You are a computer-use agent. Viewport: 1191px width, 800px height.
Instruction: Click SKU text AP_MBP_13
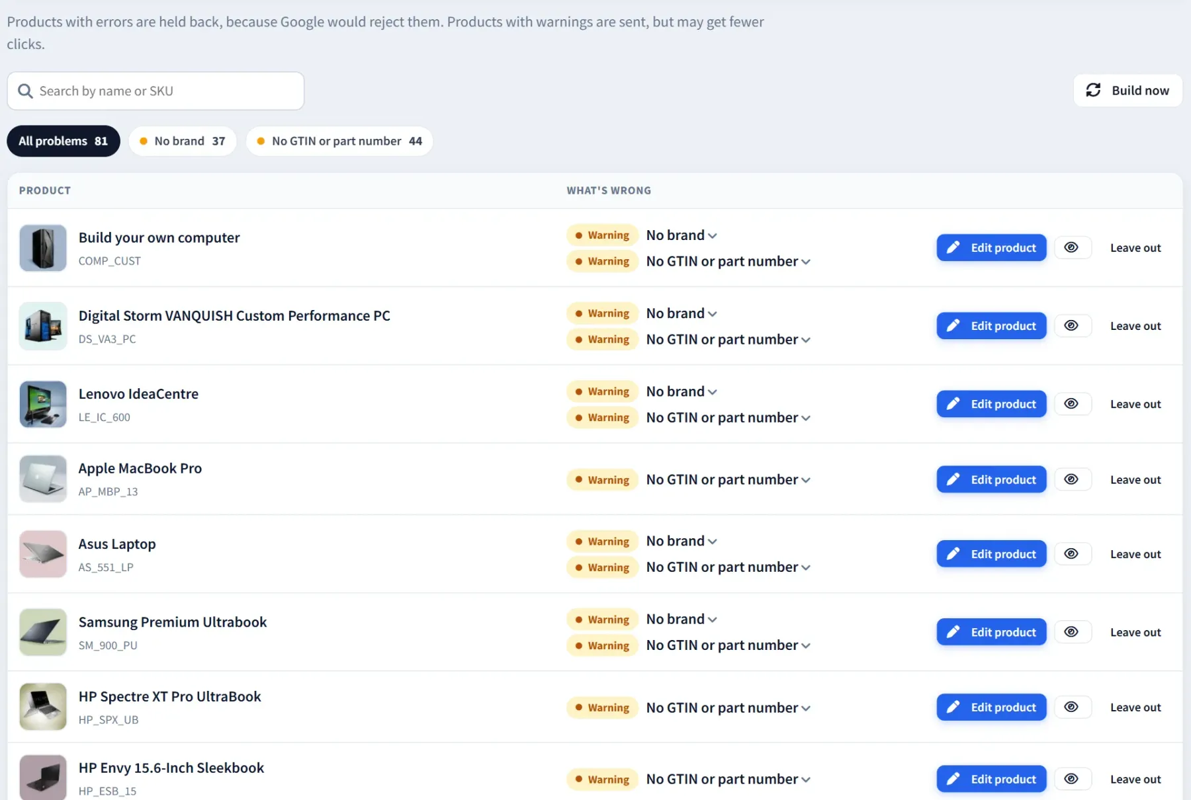[x=108, y=491]
